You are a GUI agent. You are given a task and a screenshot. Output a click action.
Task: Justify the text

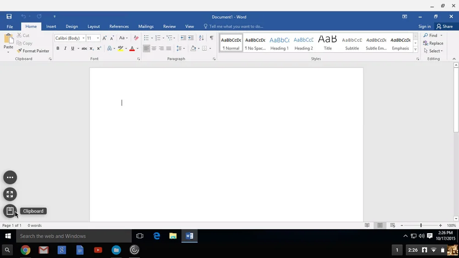click(x=168, y=48)
